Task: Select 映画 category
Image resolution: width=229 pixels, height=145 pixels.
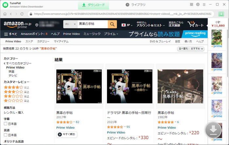Action: (11, 72)
